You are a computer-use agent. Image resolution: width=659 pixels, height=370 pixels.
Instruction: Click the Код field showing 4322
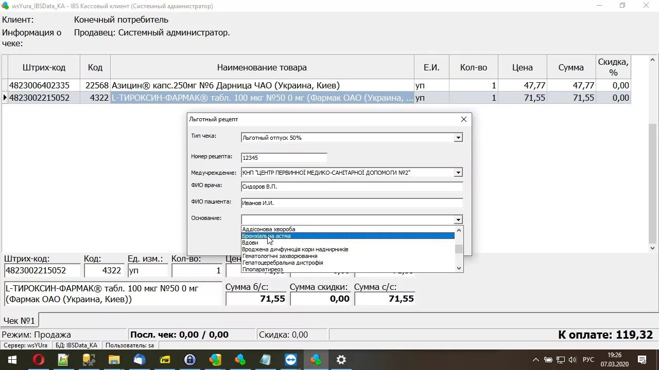[105, 270]
